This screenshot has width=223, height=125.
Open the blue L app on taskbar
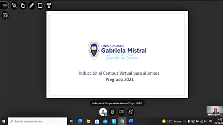click(114, 121)
